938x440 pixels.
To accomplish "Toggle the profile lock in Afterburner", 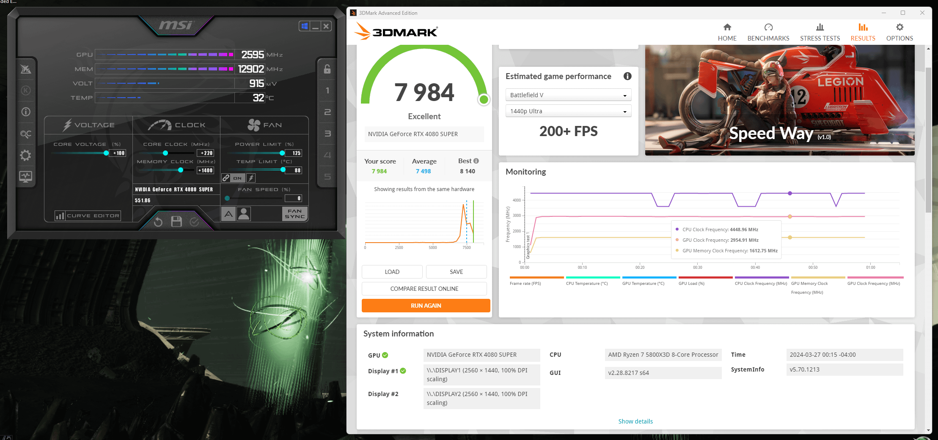I will [x=327, y=69].
